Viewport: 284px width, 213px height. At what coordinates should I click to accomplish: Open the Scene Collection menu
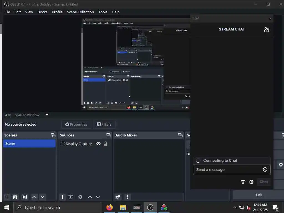[80, 12]
